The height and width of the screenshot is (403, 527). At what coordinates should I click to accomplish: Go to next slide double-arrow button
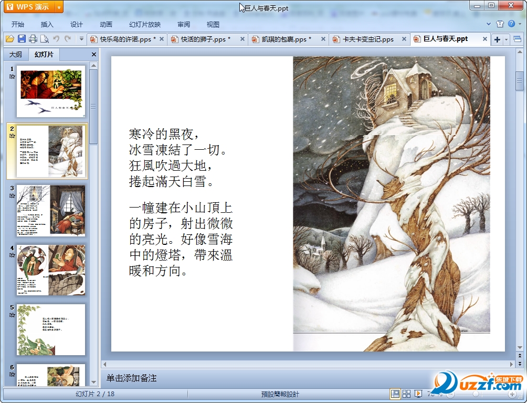pyautogui.click(x=520, y=363)
